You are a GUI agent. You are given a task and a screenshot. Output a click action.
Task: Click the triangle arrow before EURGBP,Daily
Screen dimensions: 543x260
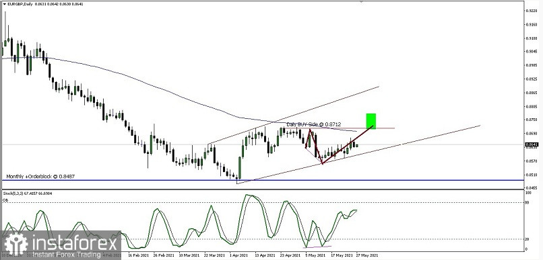[4, 4]
